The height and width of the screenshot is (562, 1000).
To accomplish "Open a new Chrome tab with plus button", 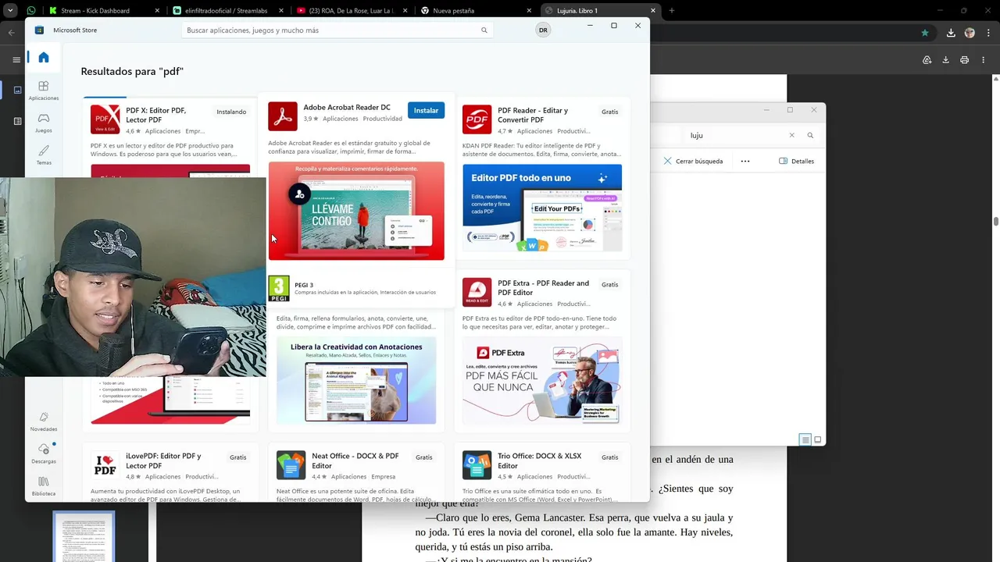I will pyautogui.click(x=672, y=11).
